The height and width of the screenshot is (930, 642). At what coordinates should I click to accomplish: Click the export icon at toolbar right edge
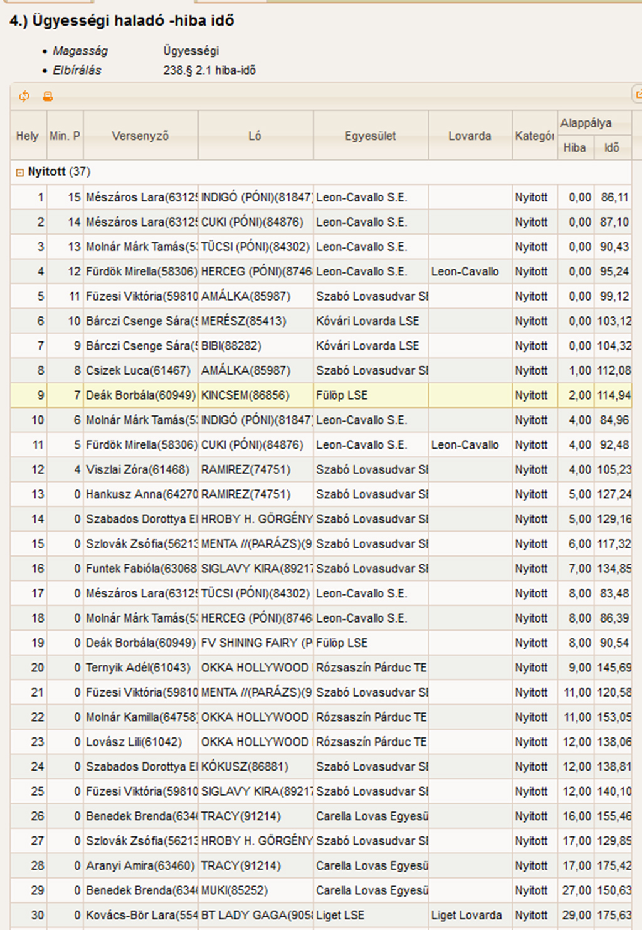coord(638,95)
